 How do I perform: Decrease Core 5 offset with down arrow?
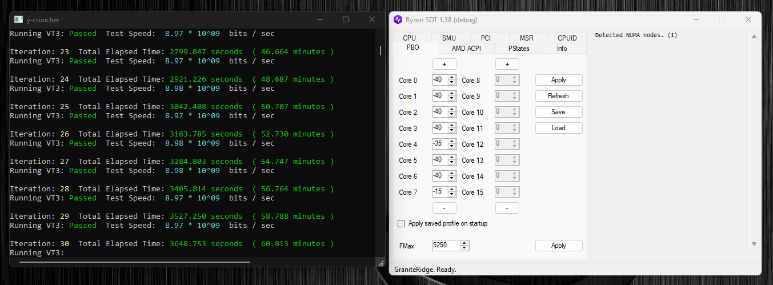tap(452, 163)
